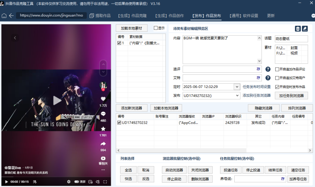This screenshot has height=187, width=315.
Task: Select 【发布】作品发布 tab
Action: (x=206, y=16)
